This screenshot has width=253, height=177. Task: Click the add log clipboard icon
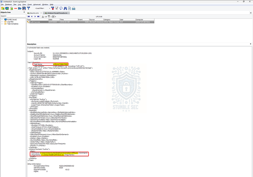(11, 9)
